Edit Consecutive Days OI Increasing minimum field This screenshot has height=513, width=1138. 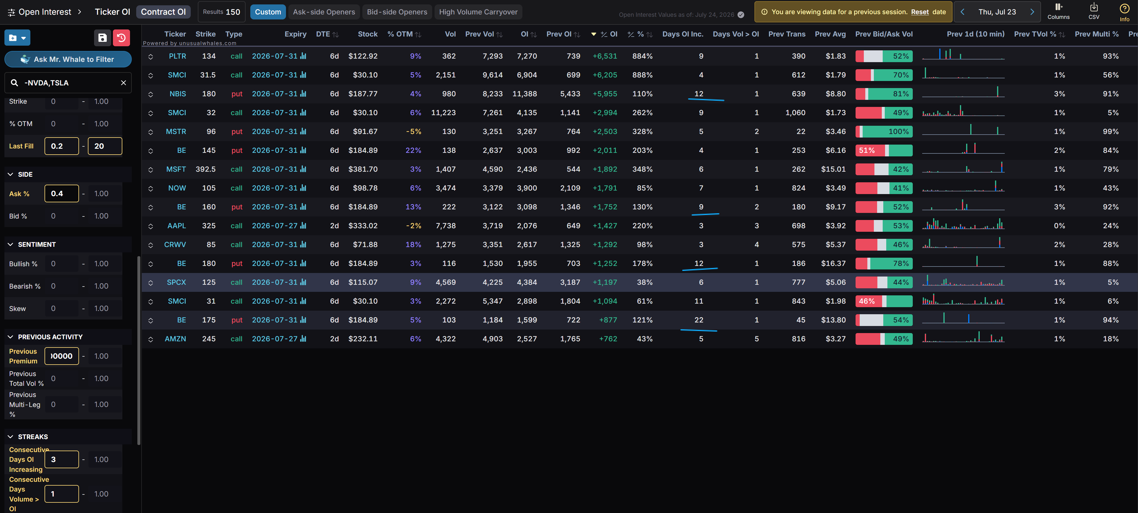[62, 459]
